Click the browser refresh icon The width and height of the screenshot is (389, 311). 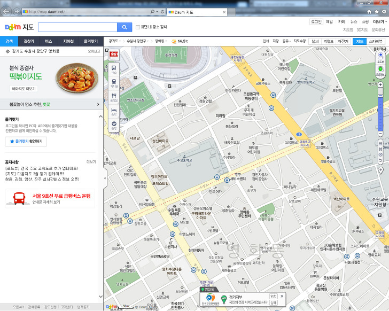tap(162, 12)
